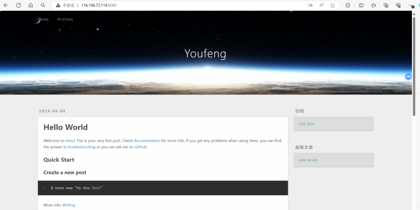Viewport: 420px width, 210px height.
Task: Open the translate page icon in address bar
Action: click(310, 5)
